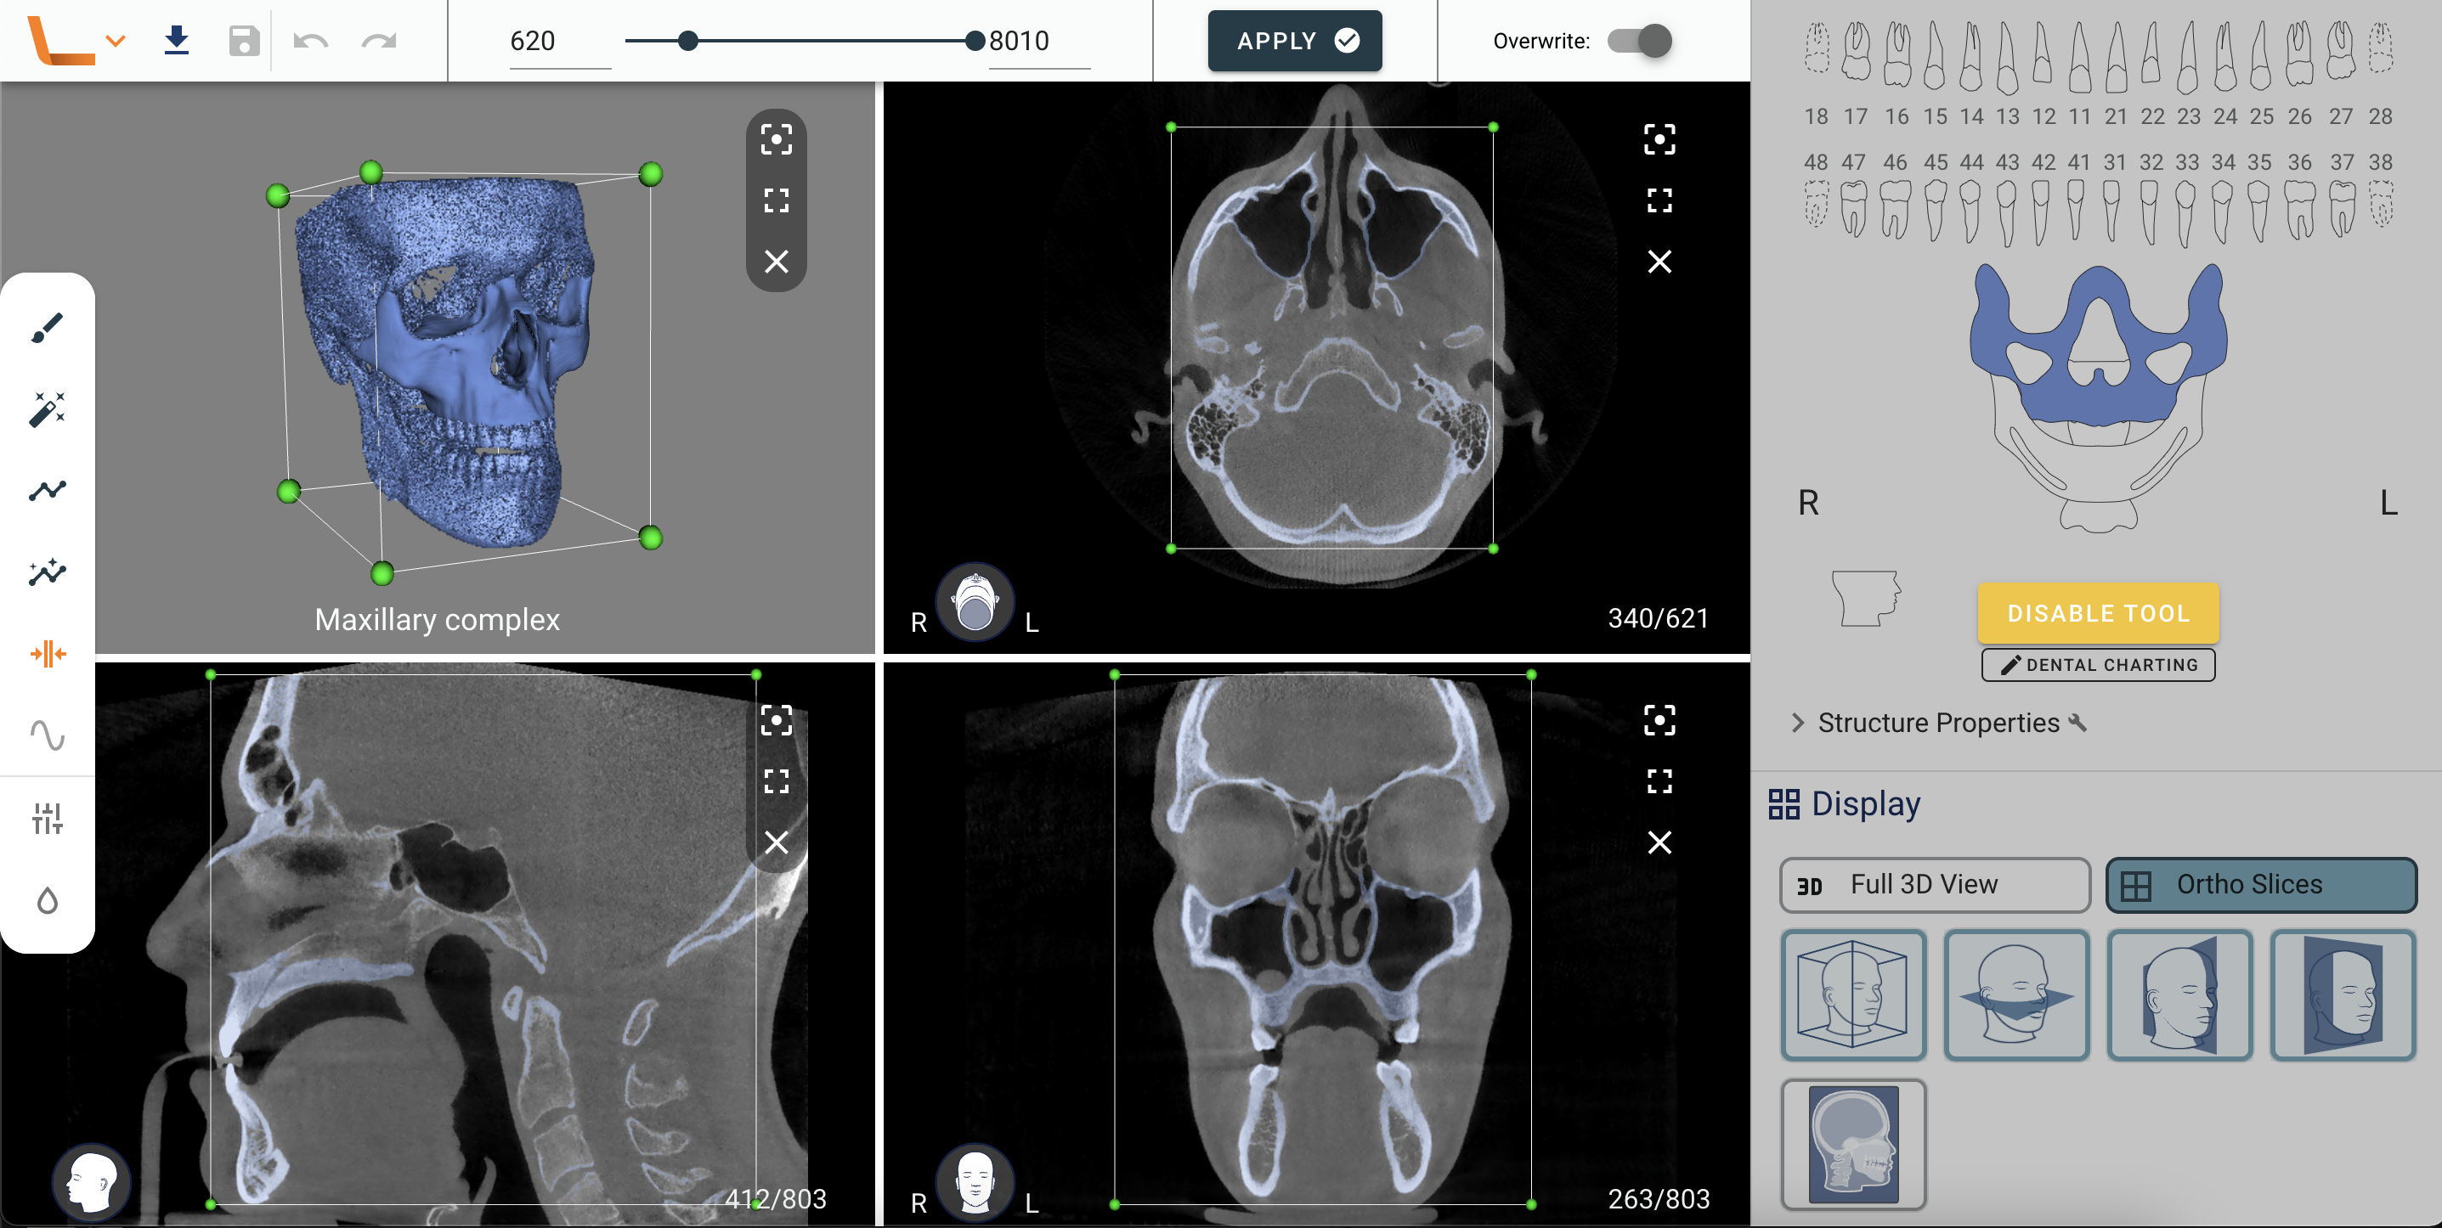Select the water drop tool

[x=47, y=899]
